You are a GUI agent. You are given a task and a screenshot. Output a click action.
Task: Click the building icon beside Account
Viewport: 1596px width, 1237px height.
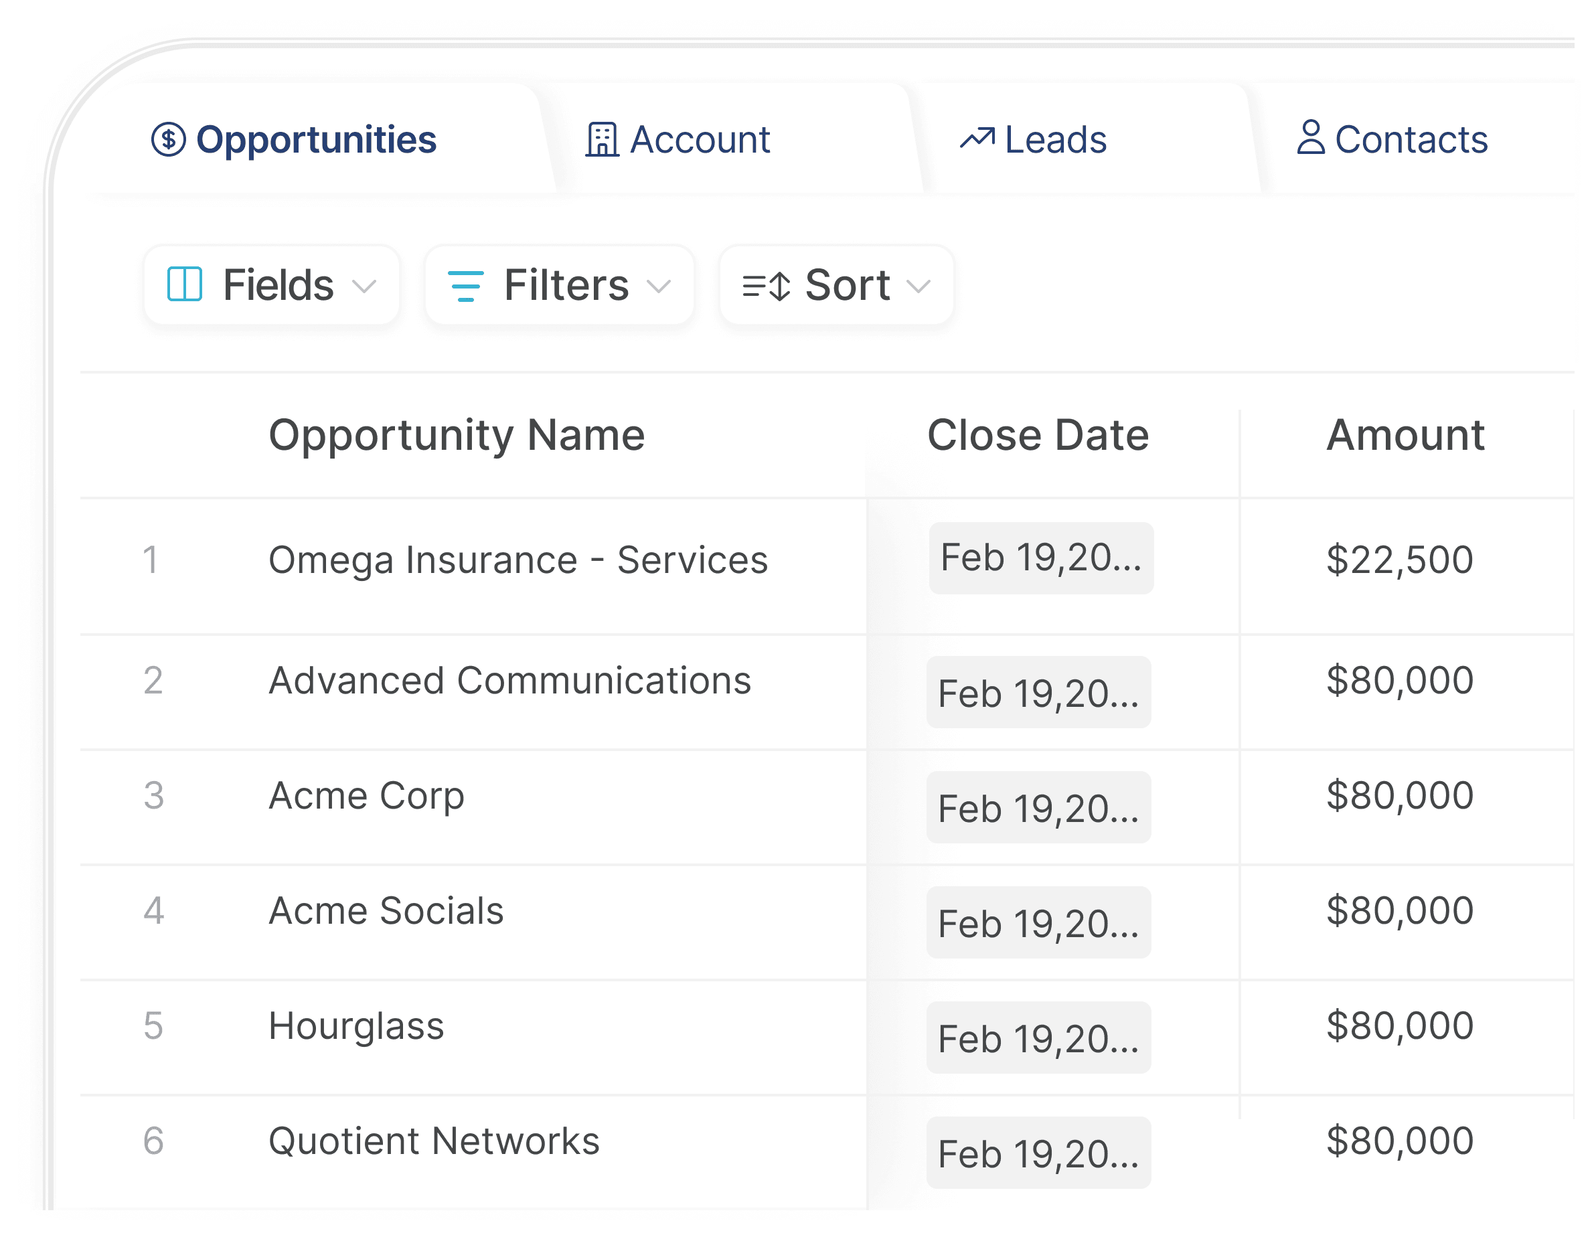[x=602, y=139]
